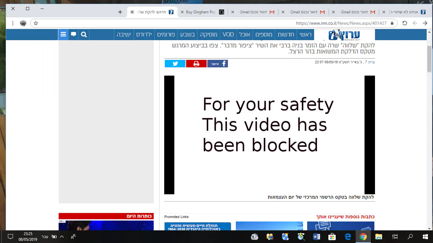This screenshot has width=433, height=243.
Task: Click the Arutz 7 site logo
Action: [344, 35]
